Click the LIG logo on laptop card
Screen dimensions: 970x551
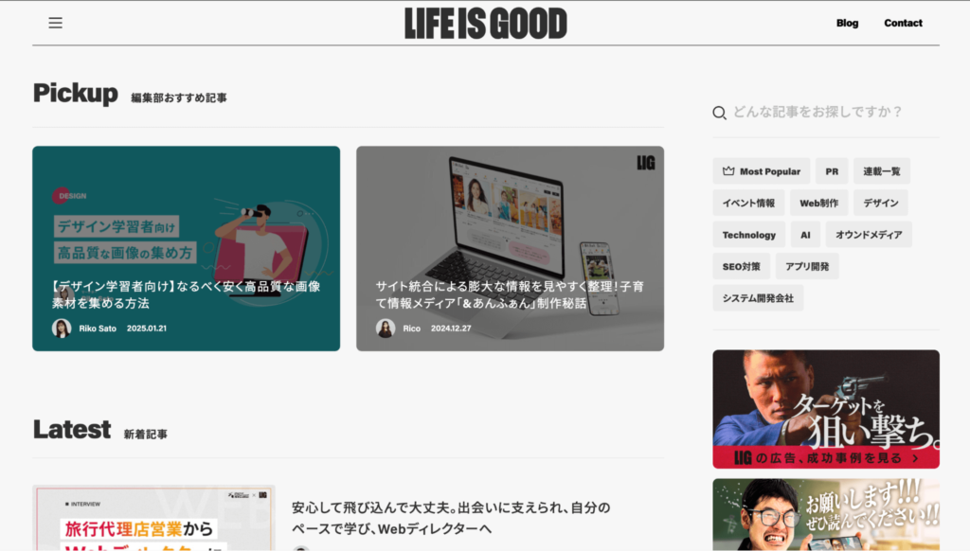point(646,163)
